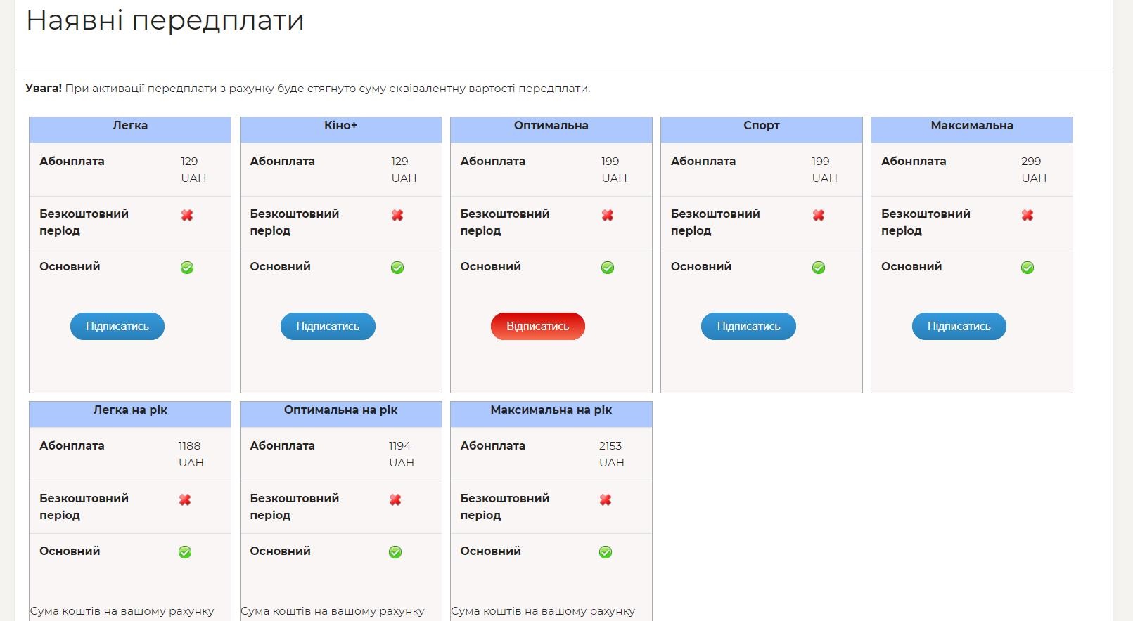Click the 299 UAH price in Максимальна
The image size is (1133, 621).
pyautogui.click(x=1033, y=169)
